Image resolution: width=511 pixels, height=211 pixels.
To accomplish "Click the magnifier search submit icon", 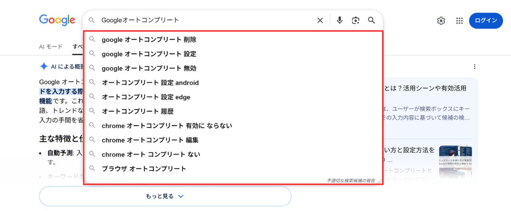I will (372, 20).
